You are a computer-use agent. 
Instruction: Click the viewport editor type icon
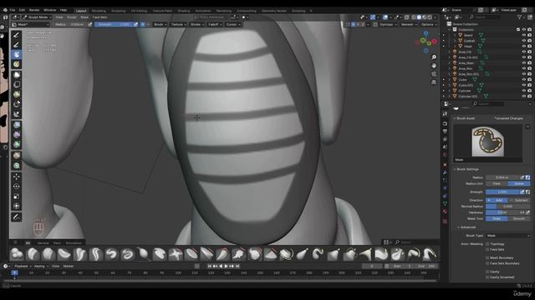16,17
